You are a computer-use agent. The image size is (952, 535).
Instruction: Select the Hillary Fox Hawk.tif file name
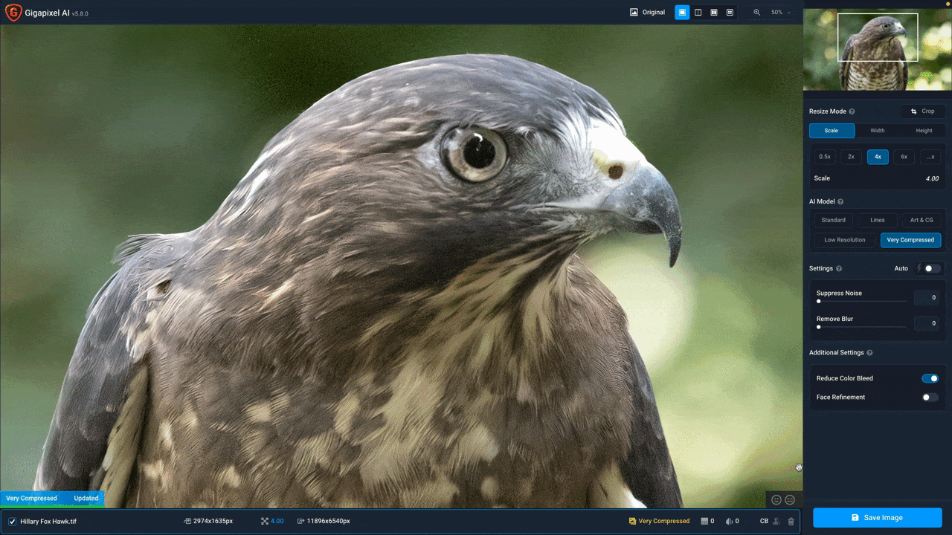tap(48, 522)
